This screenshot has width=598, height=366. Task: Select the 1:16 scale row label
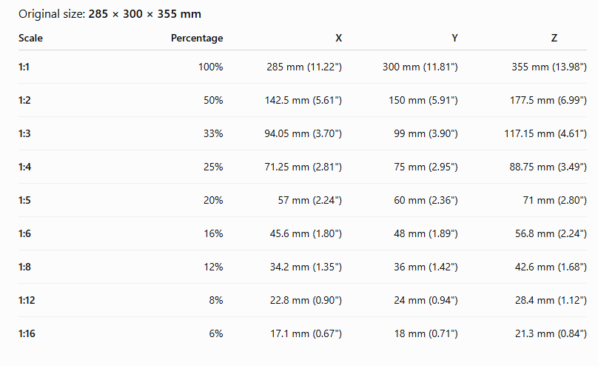click(x=27, y=333)
